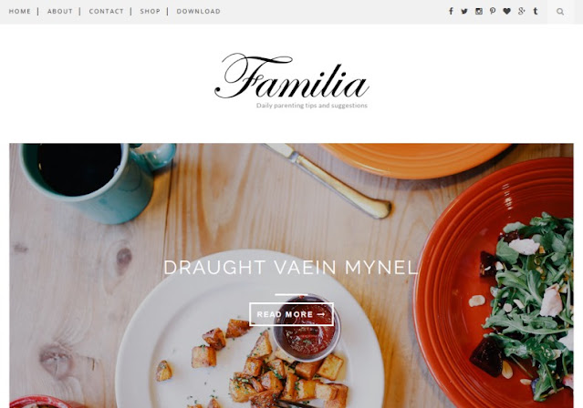Click the search magnifier icon
Screen dimensions: 583x408
pyautogui.click(x=560, y=12)
